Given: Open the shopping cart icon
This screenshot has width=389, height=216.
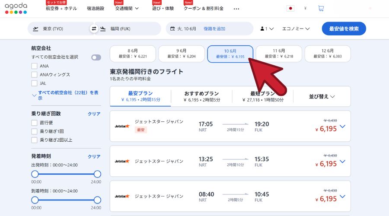Looking at the screenshot, I should coord(321,9).
